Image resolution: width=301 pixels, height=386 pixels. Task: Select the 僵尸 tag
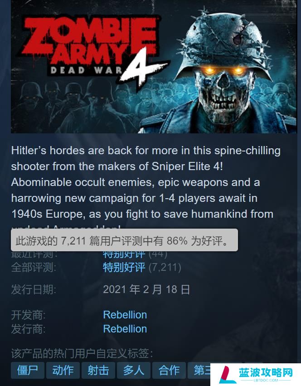28,370
